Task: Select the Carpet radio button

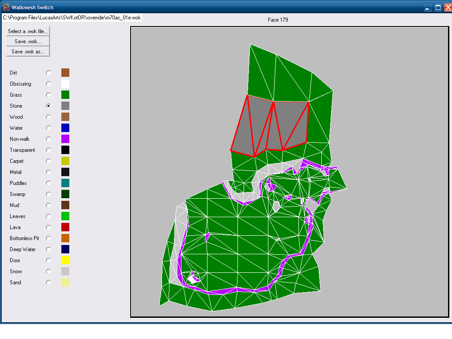Action: 49,161
